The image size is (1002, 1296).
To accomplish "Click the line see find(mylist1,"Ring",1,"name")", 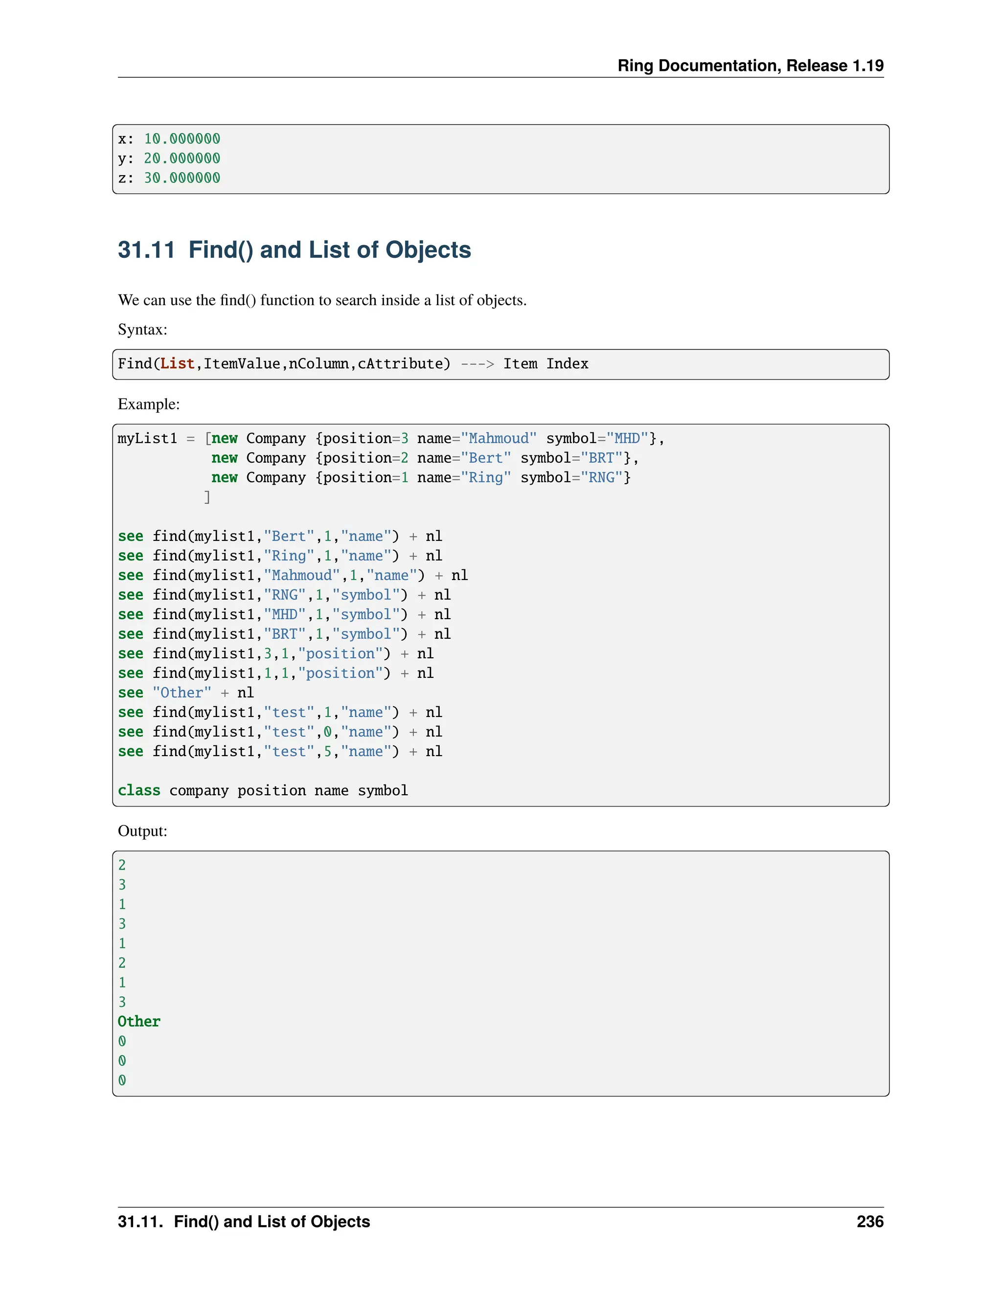I will tap(280, 556).
